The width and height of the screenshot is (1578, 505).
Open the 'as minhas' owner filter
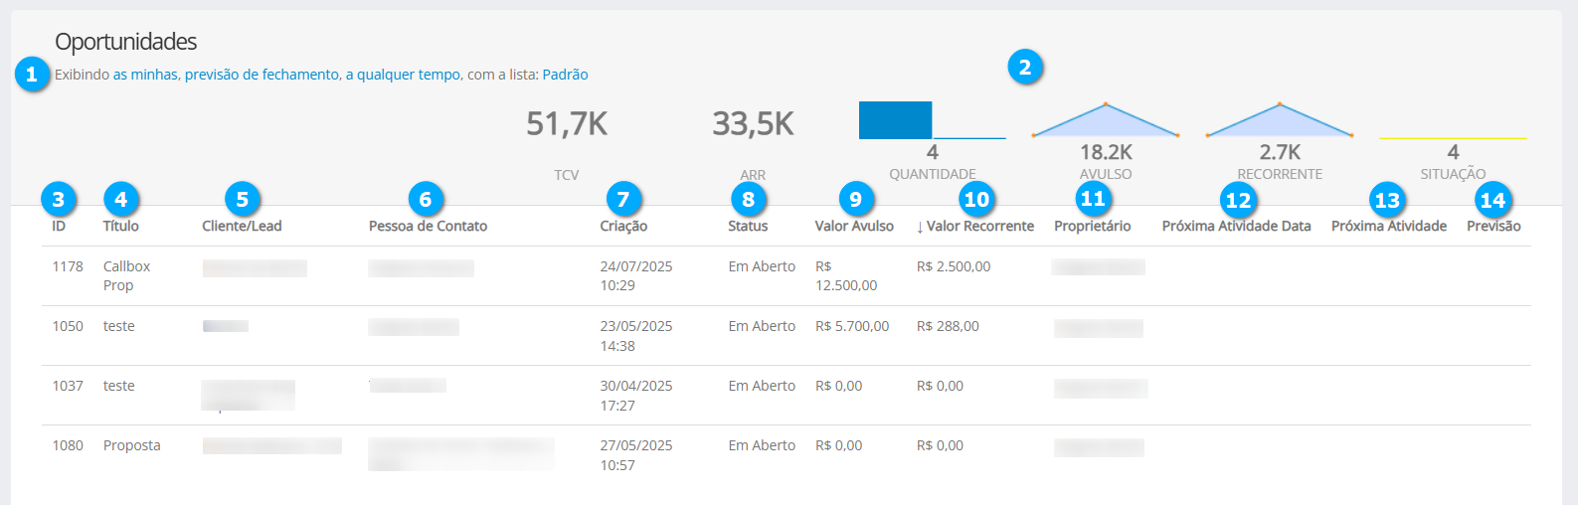(145, 75)
